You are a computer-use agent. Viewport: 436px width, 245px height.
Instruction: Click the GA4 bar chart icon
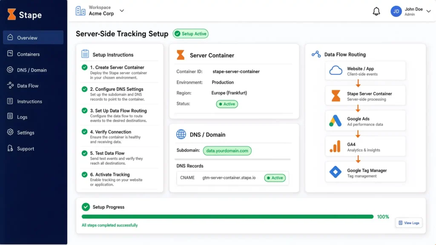pyautogui.click(x=335, y=146)
